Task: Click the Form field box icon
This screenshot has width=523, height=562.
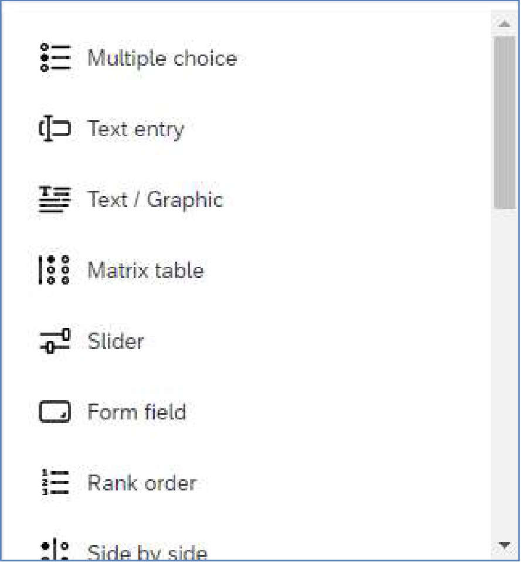Action: point(55,411)
